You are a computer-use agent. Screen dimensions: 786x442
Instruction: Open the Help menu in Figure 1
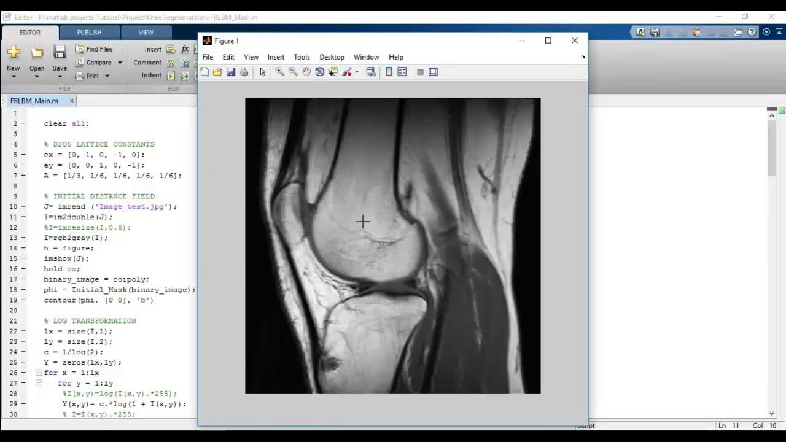pyautogui.click(x=396, y=57)
